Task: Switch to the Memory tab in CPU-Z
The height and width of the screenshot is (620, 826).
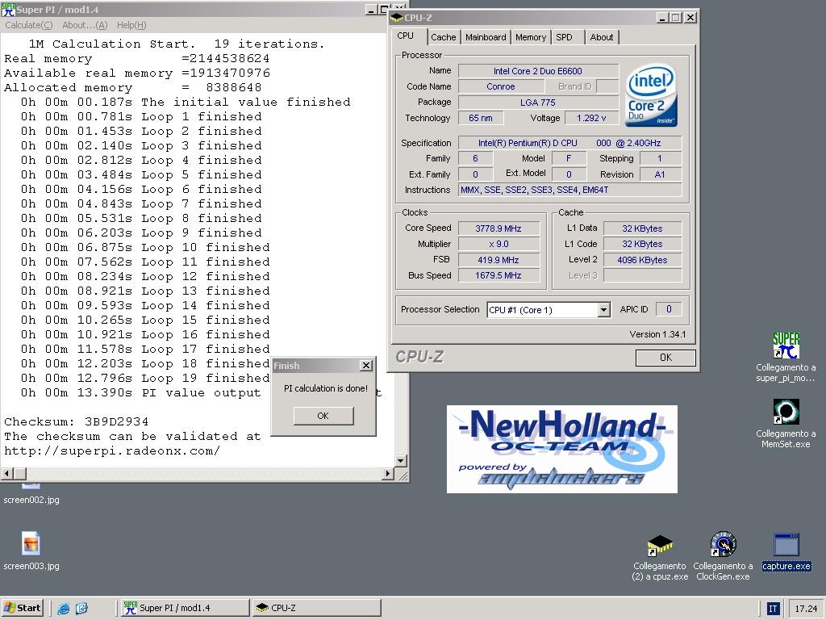Action: coord(530,37)
